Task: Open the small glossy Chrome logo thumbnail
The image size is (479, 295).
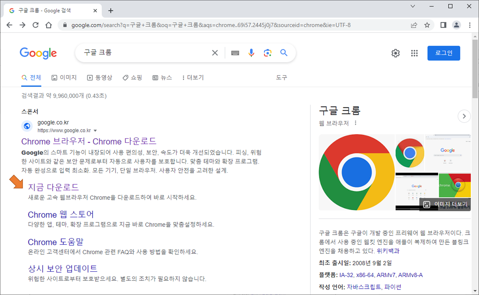Action: [x=410, y=153]
